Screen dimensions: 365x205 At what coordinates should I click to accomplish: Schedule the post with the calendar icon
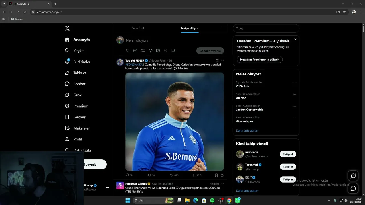click(x=158, y=51)
